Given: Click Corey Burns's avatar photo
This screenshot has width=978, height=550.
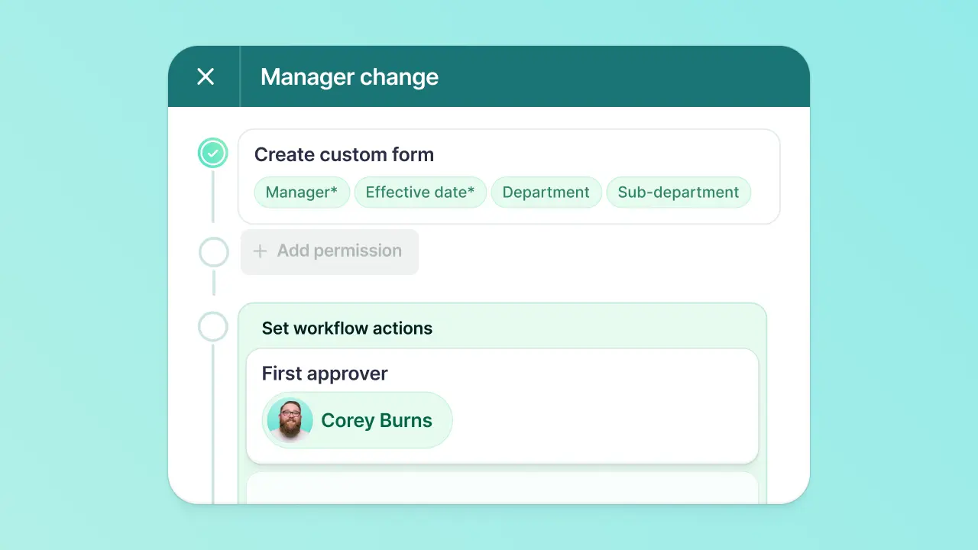Looking at the screenshot, I should coord(290,420).
